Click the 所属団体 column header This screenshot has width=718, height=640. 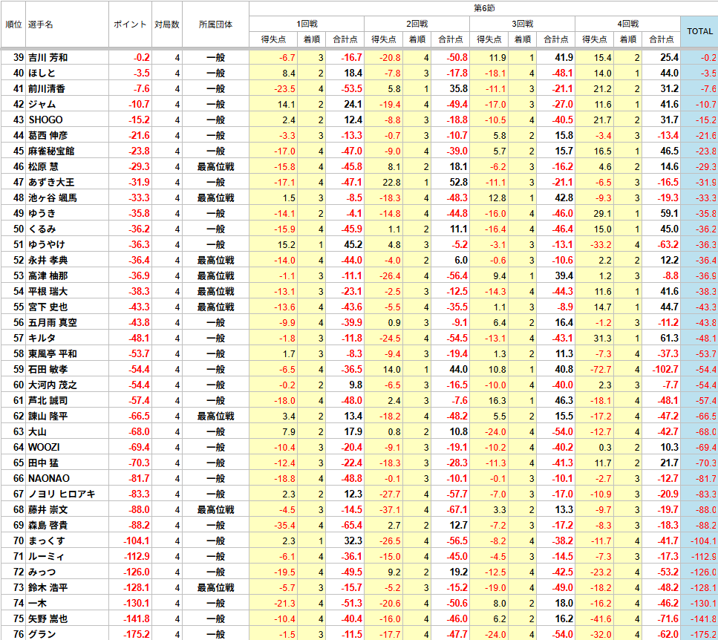click(215, 25)
